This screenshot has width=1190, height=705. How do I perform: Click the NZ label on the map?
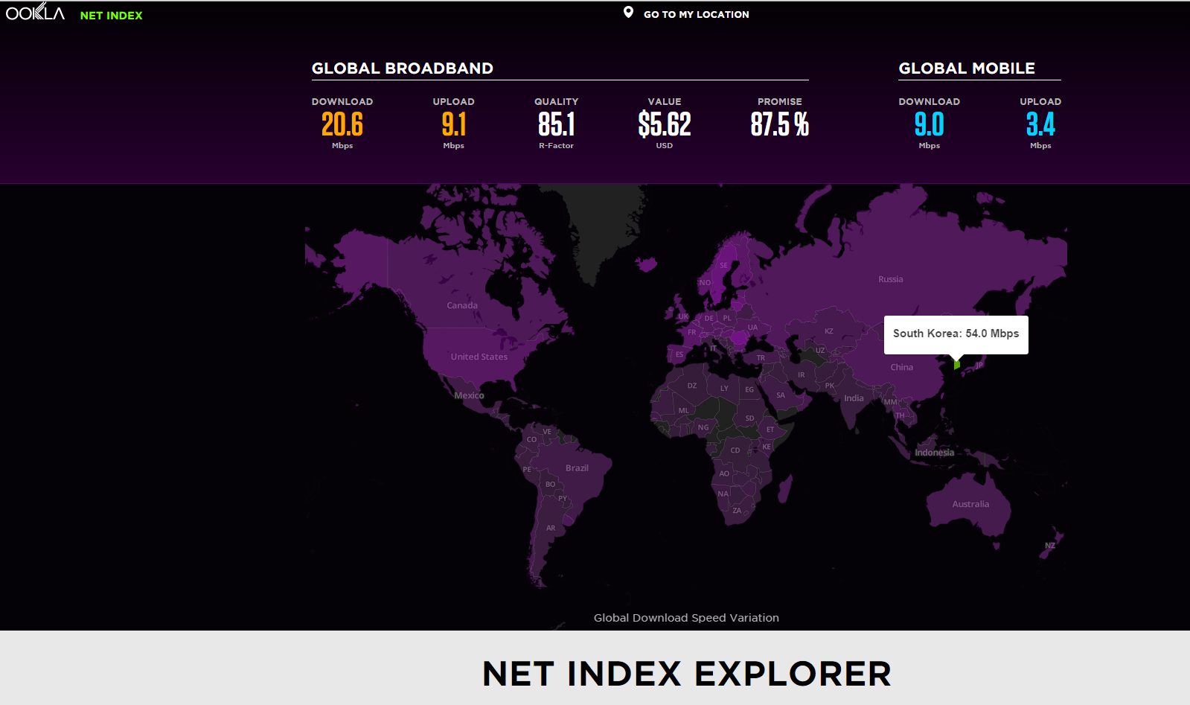[x=1050, y=546]
